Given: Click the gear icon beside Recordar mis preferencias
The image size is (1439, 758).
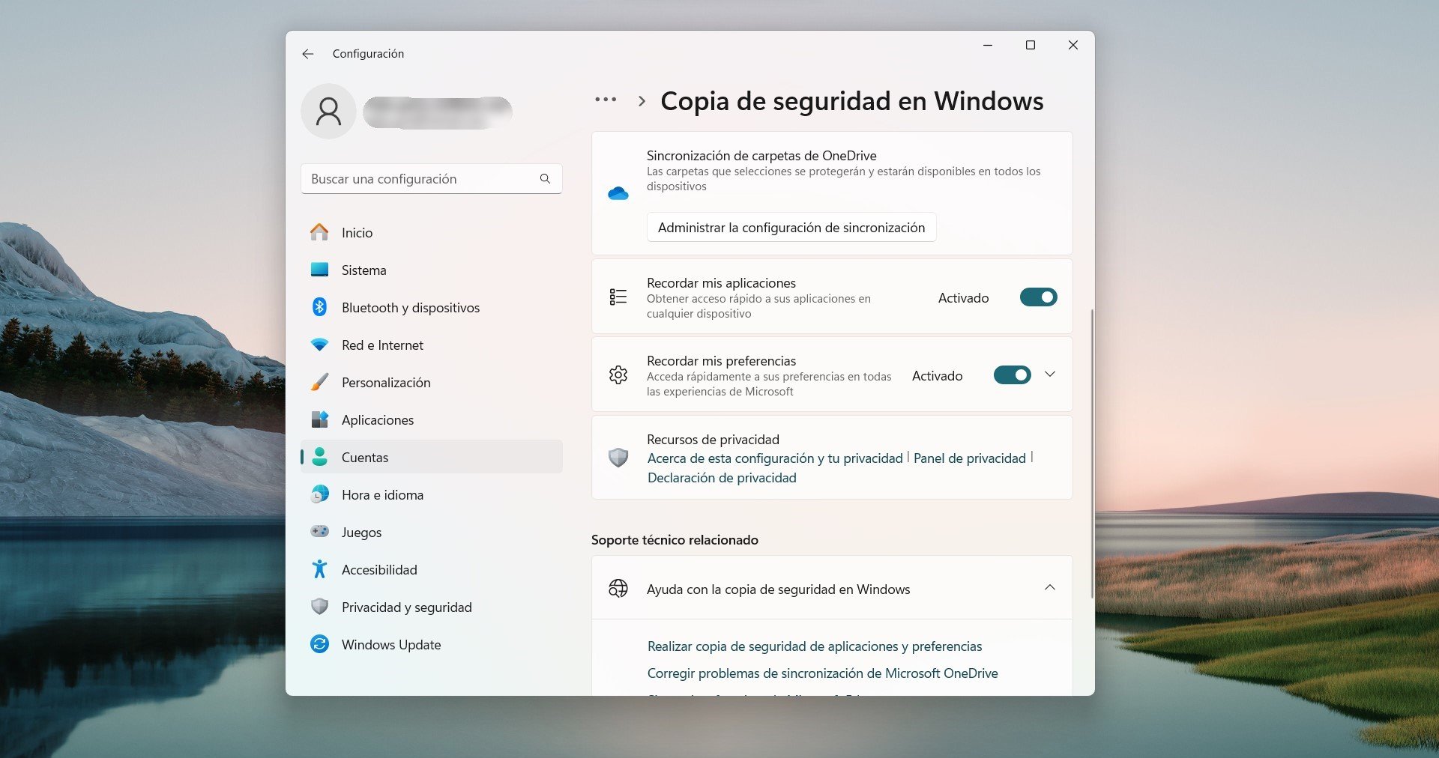Looking at the screenshot, I should [618, 375].
